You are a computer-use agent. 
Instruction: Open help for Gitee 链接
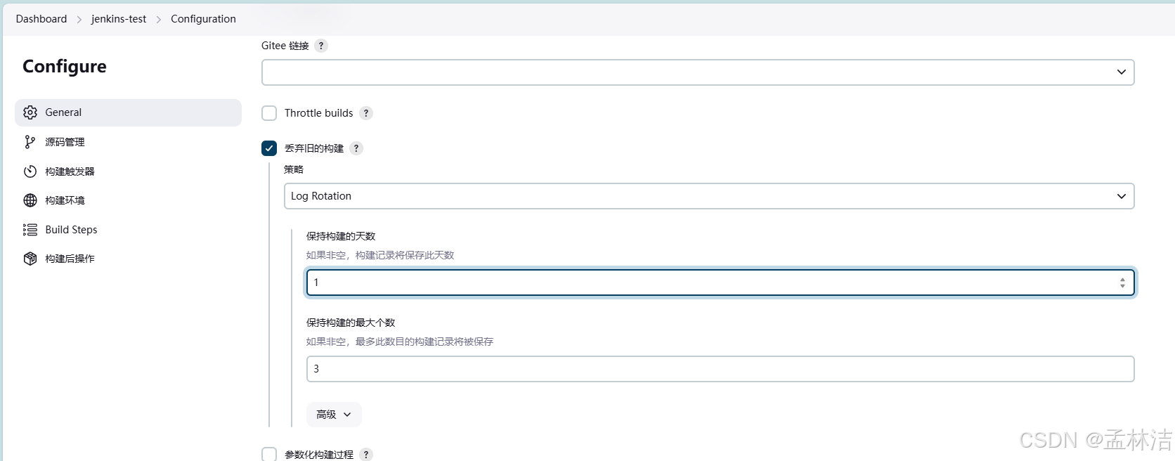click(x=321, y=46)
